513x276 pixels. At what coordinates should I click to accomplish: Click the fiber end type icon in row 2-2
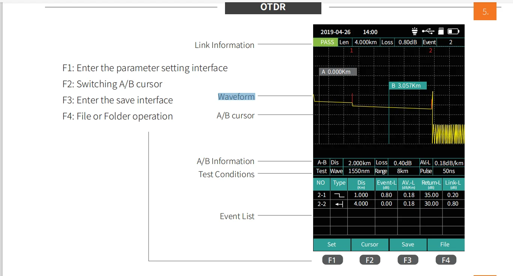[x=339, y=204]
